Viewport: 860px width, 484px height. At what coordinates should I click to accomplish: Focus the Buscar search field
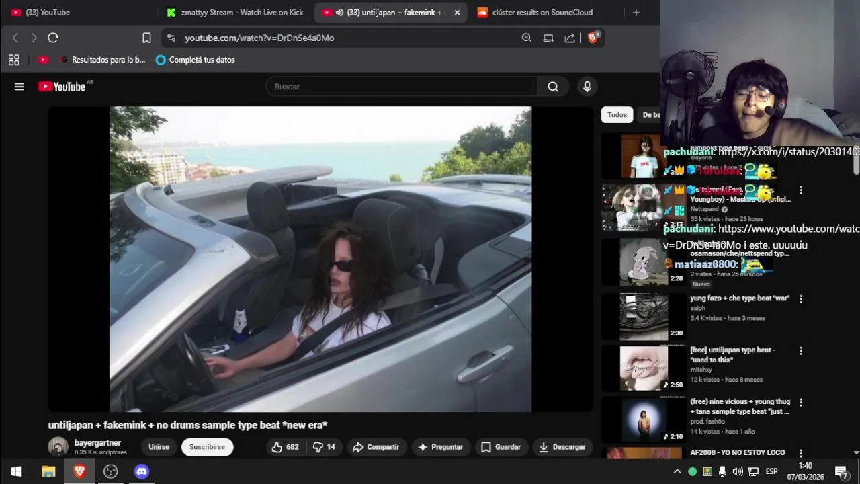click(401, 87)
